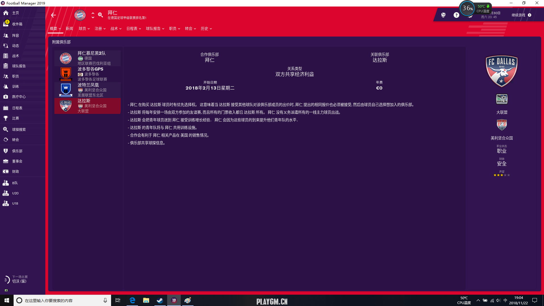Click the club switcher up-down chevrons
The image size is (544, 306).
[93, 15]
